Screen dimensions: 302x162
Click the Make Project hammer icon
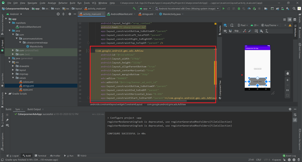click(x=134, y=9)
